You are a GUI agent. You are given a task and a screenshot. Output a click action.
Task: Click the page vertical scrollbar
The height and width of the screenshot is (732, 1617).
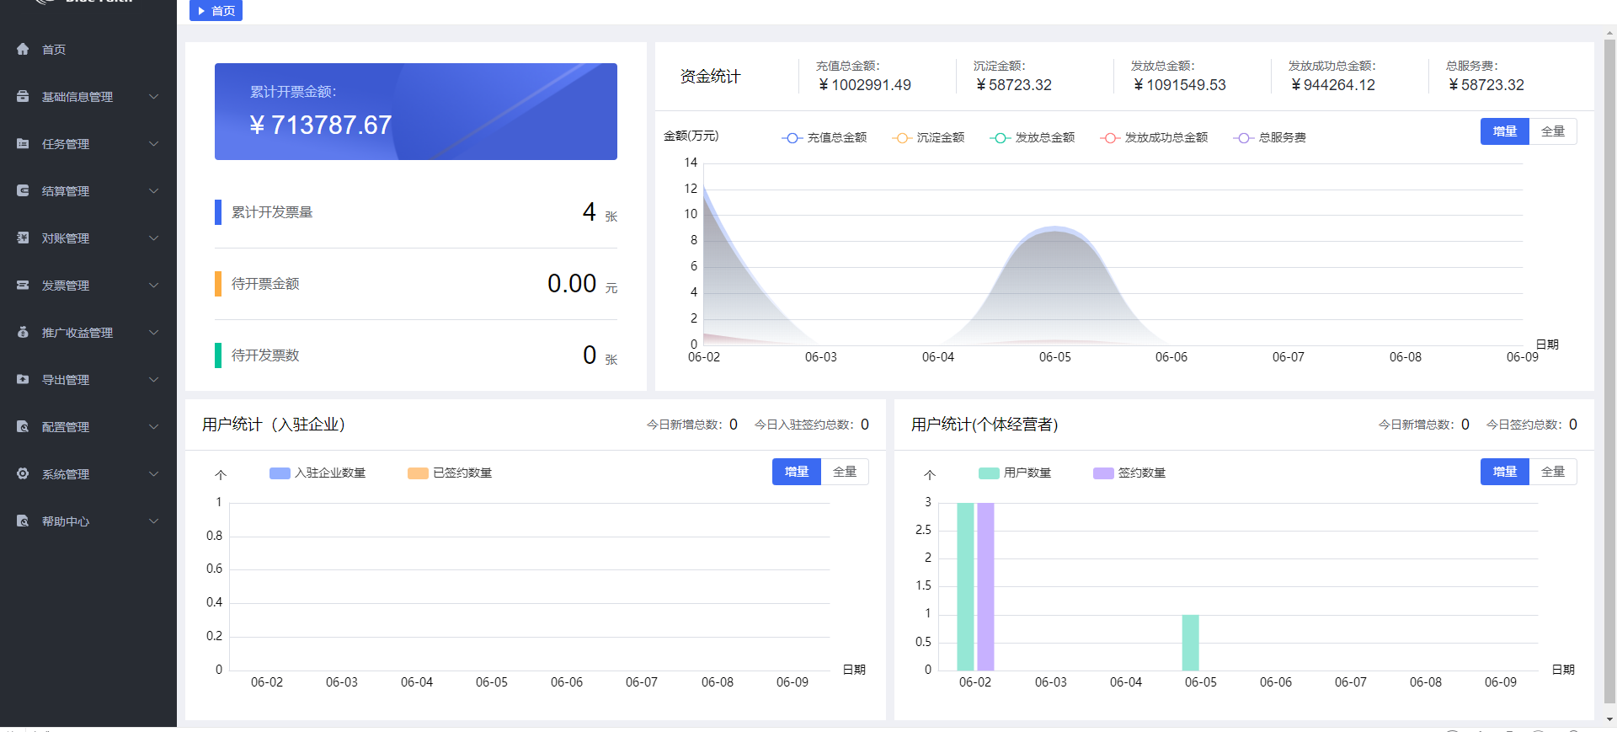point(1610,371)
